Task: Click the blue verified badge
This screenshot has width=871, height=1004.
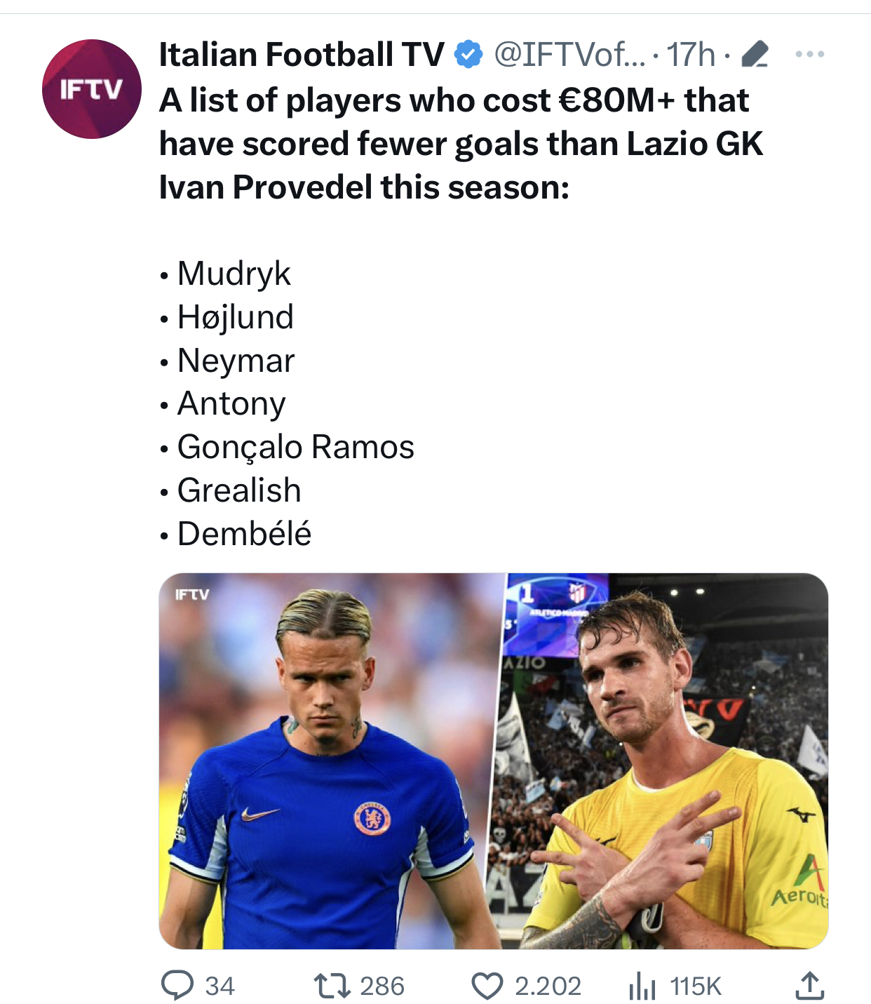Action: (468, 54)
